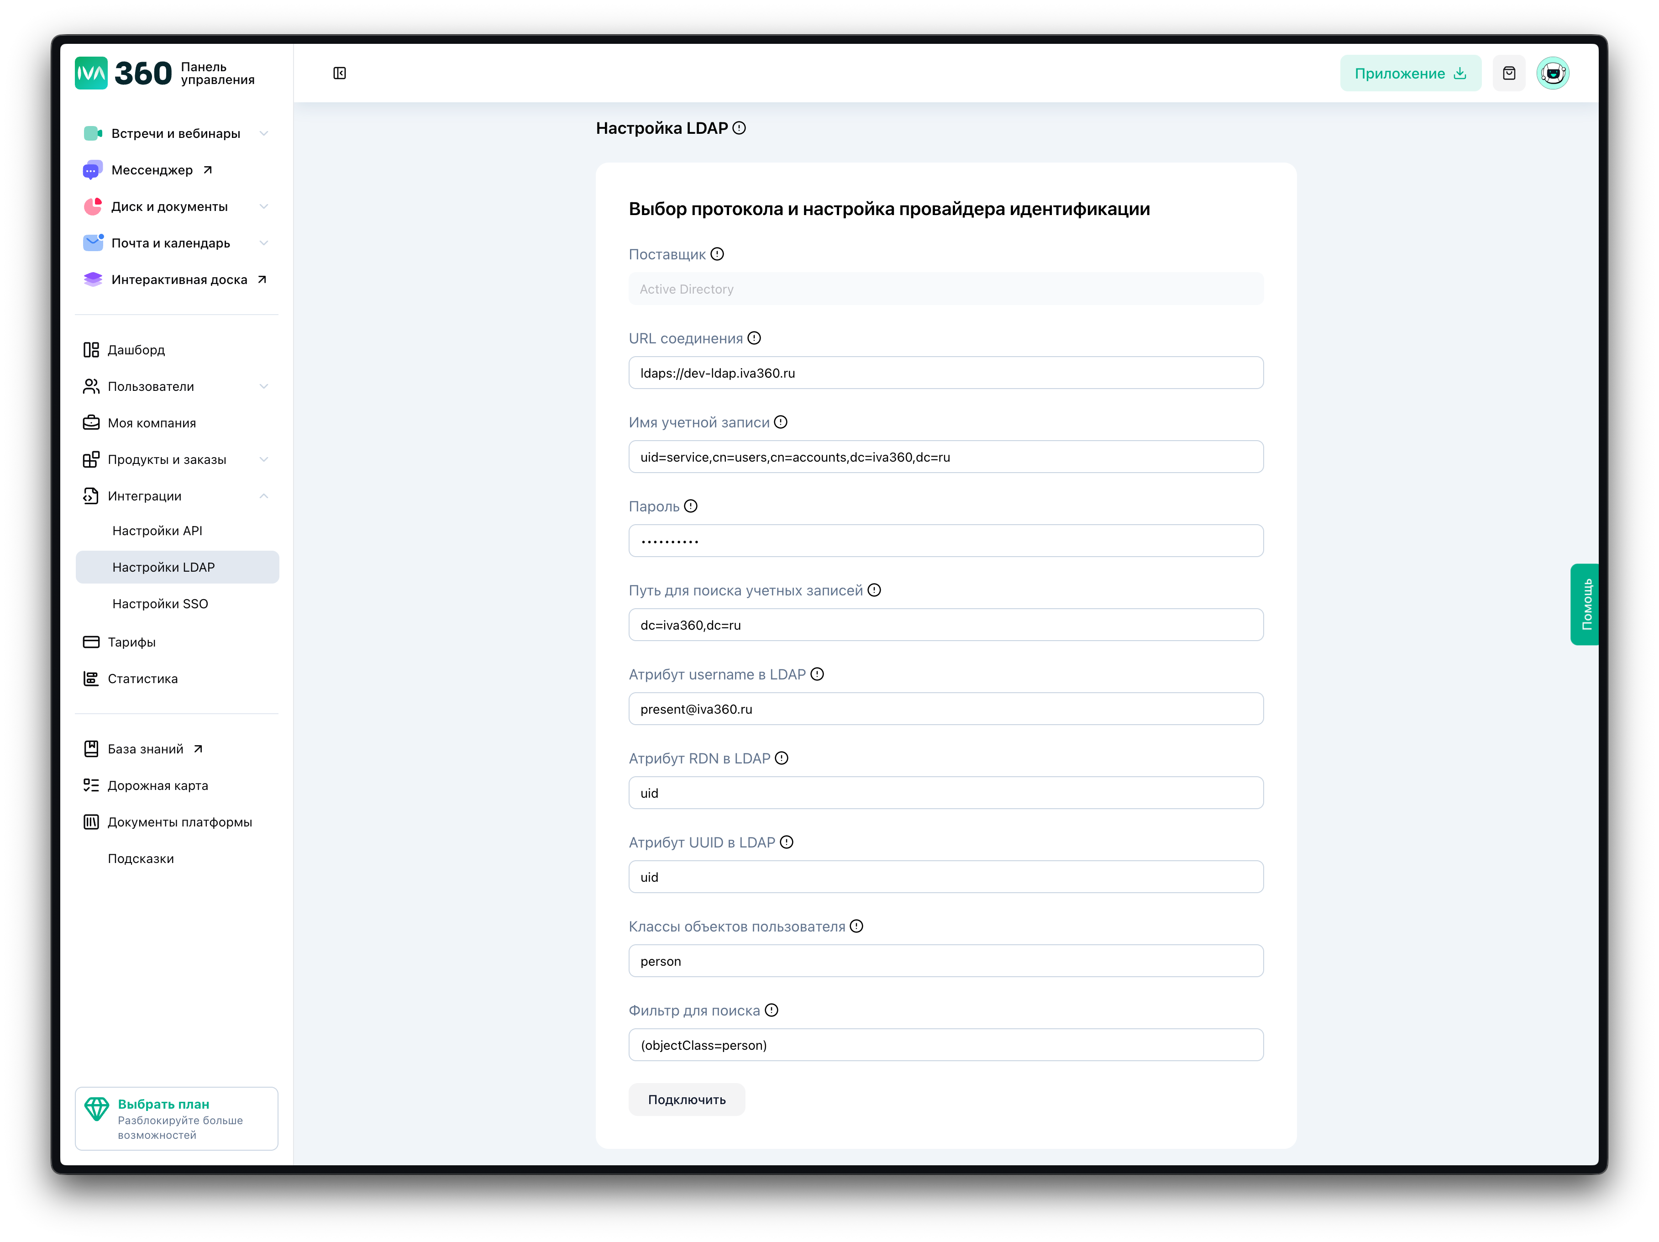This screenshot has width=1659, height=1242.
Task: Click info icon next to Пароль label
Action: tap(691, 506)
